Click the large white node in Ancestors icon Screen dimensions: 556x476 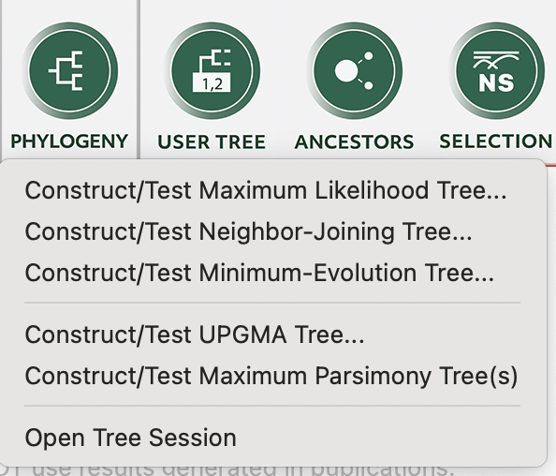click(x=346, y=70)
